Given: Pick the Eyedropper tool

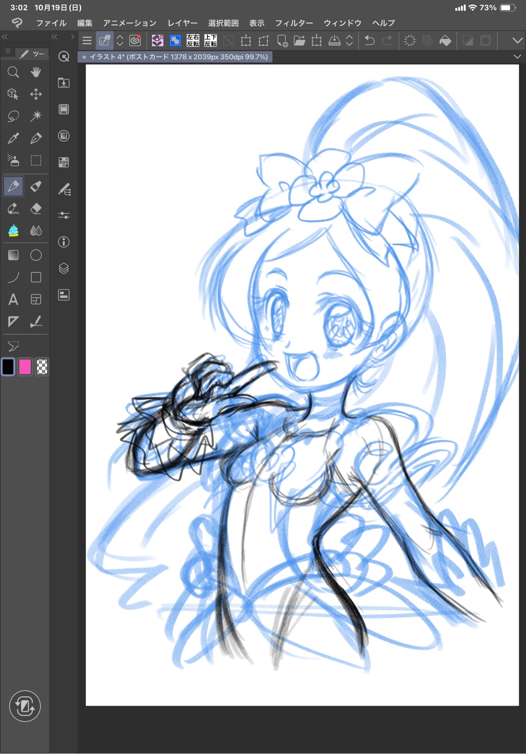Looking at the screenshot, I should [13, 138].
